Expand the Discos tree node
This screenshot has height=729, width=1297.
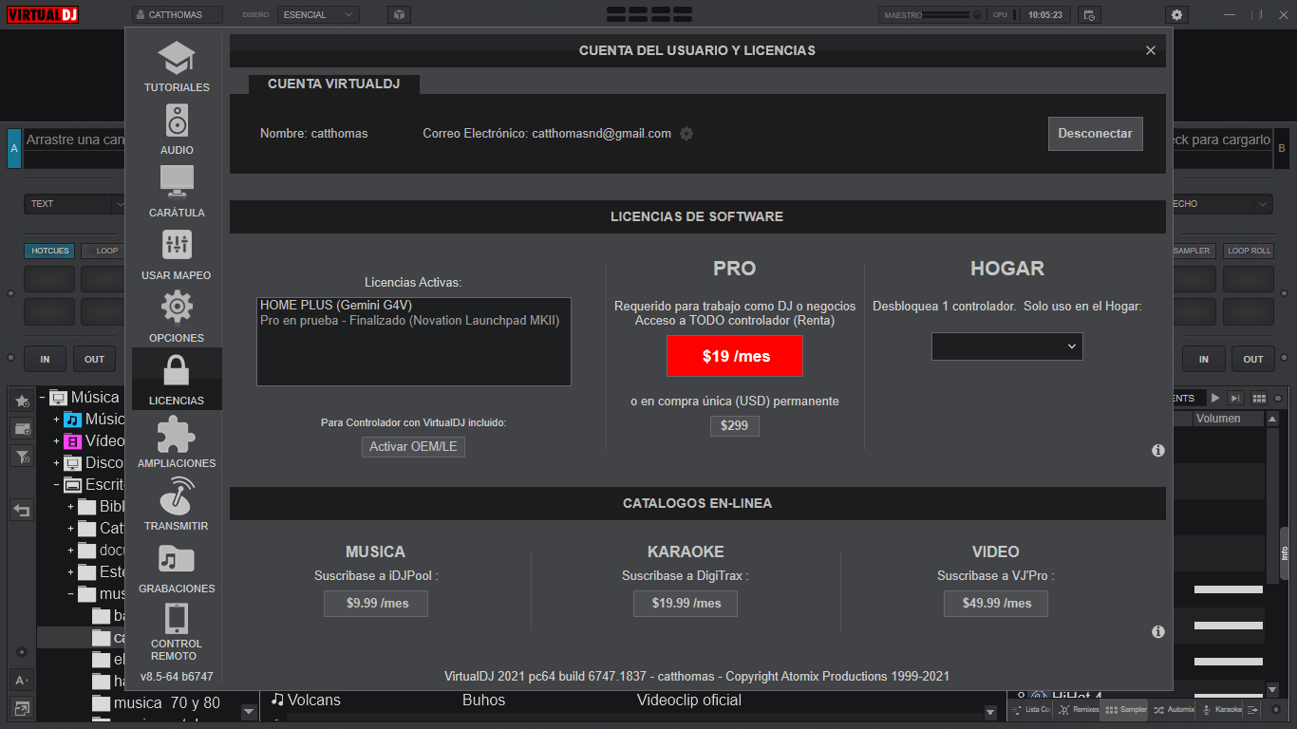[x=56, y=463]
